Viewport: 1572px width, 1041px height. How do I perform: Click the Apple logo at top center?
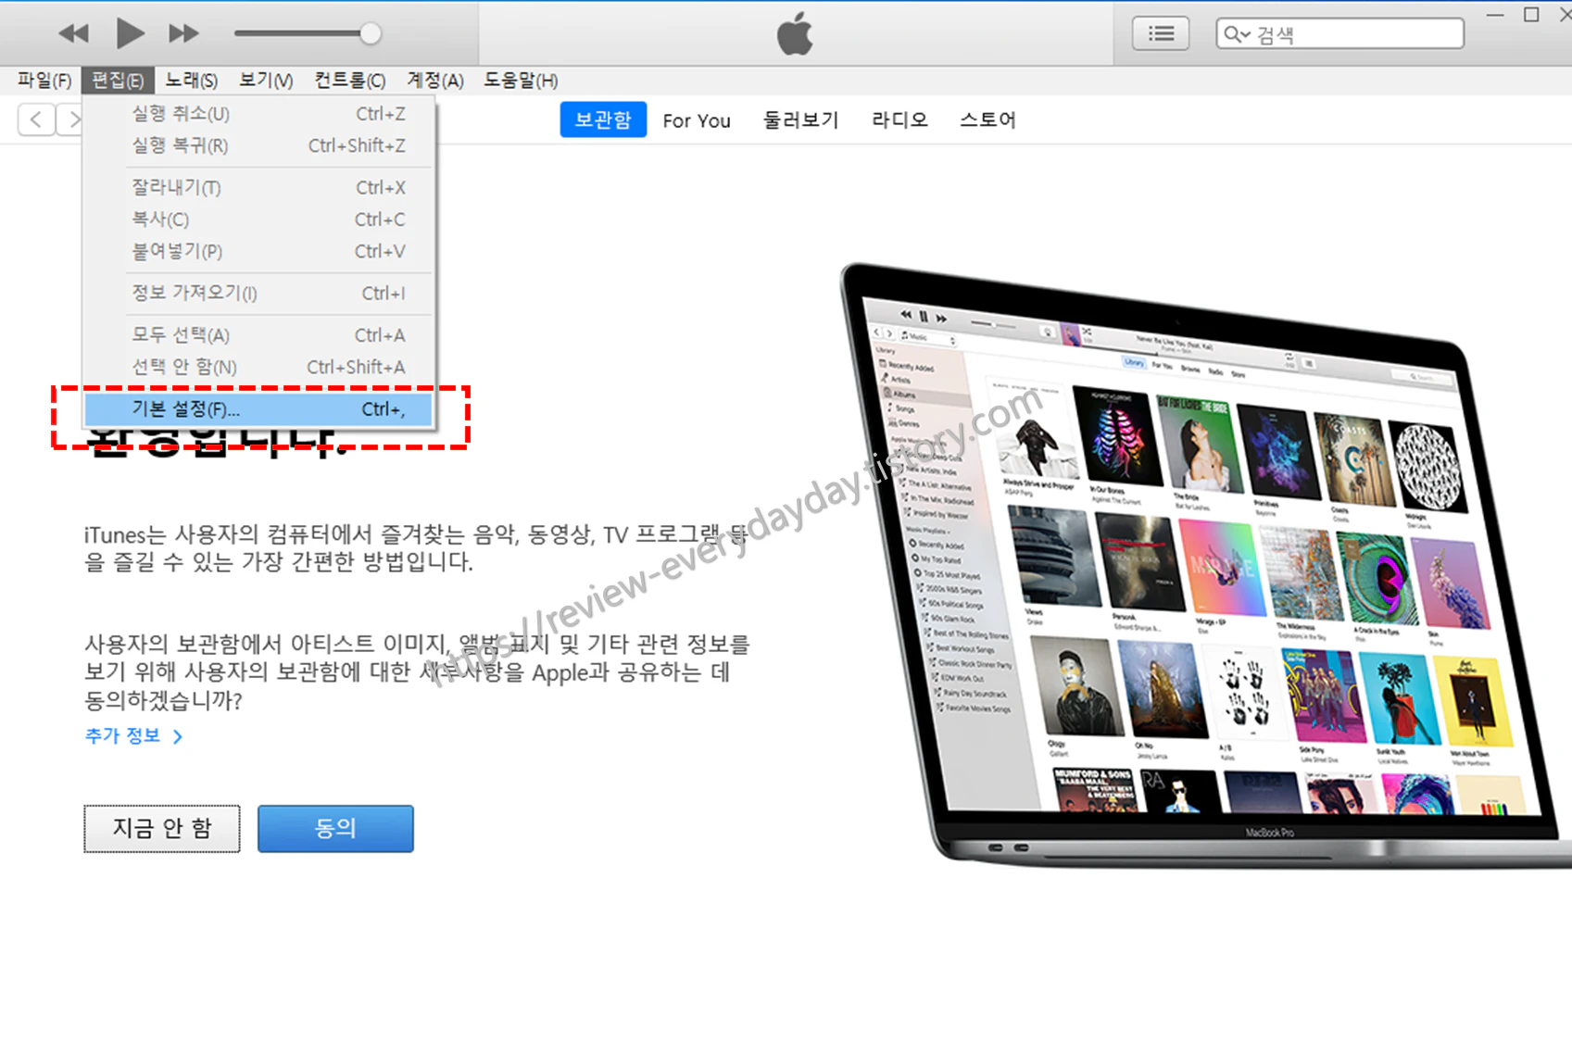[795, 33]
